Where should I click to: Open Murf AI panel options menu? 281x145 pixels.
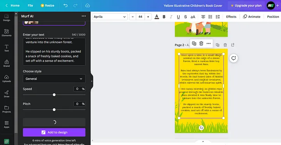(x=84, y=16)
